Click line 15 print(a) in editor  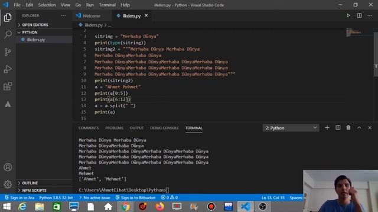coord(105,112)
